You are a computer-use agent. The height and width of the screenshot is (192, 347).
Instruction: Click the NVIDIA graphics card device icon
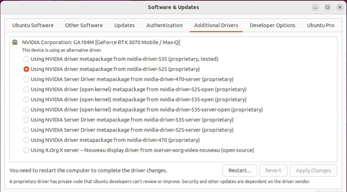click(x=14, y=42)
